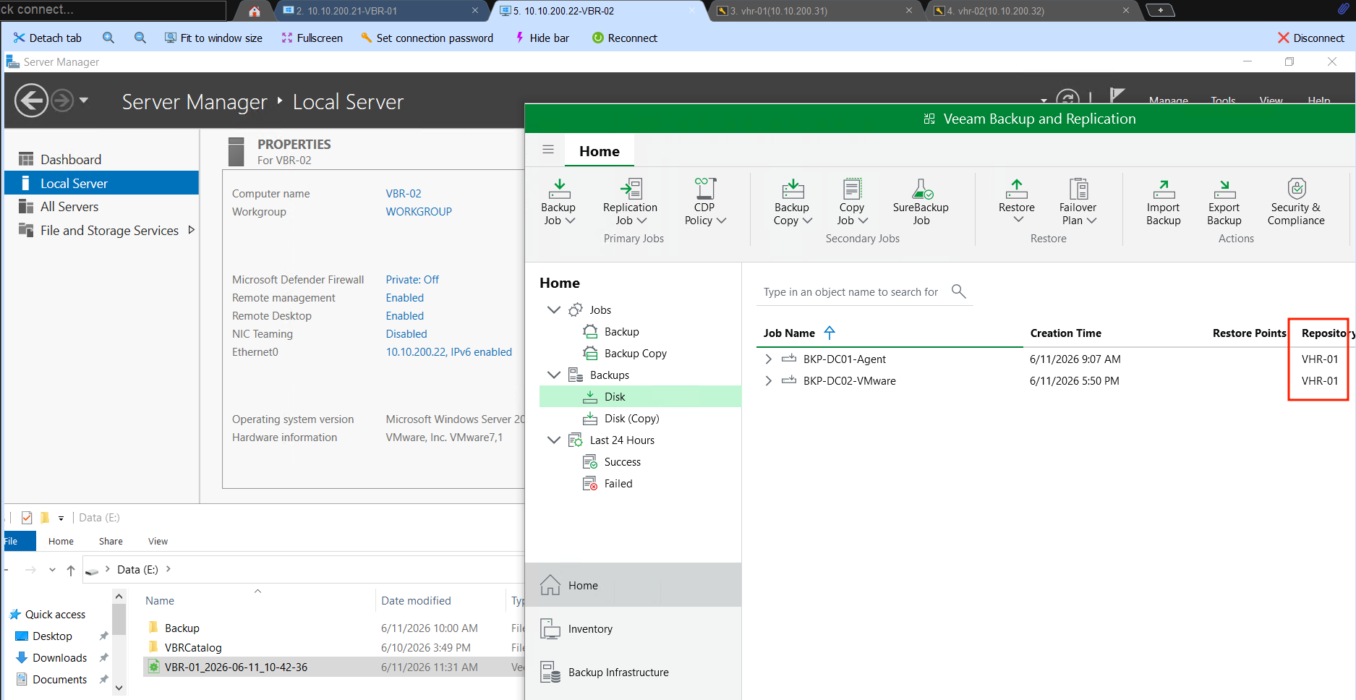Click the remote session home tab icon
The image size is (1356, 700).
tap(255, 11)
